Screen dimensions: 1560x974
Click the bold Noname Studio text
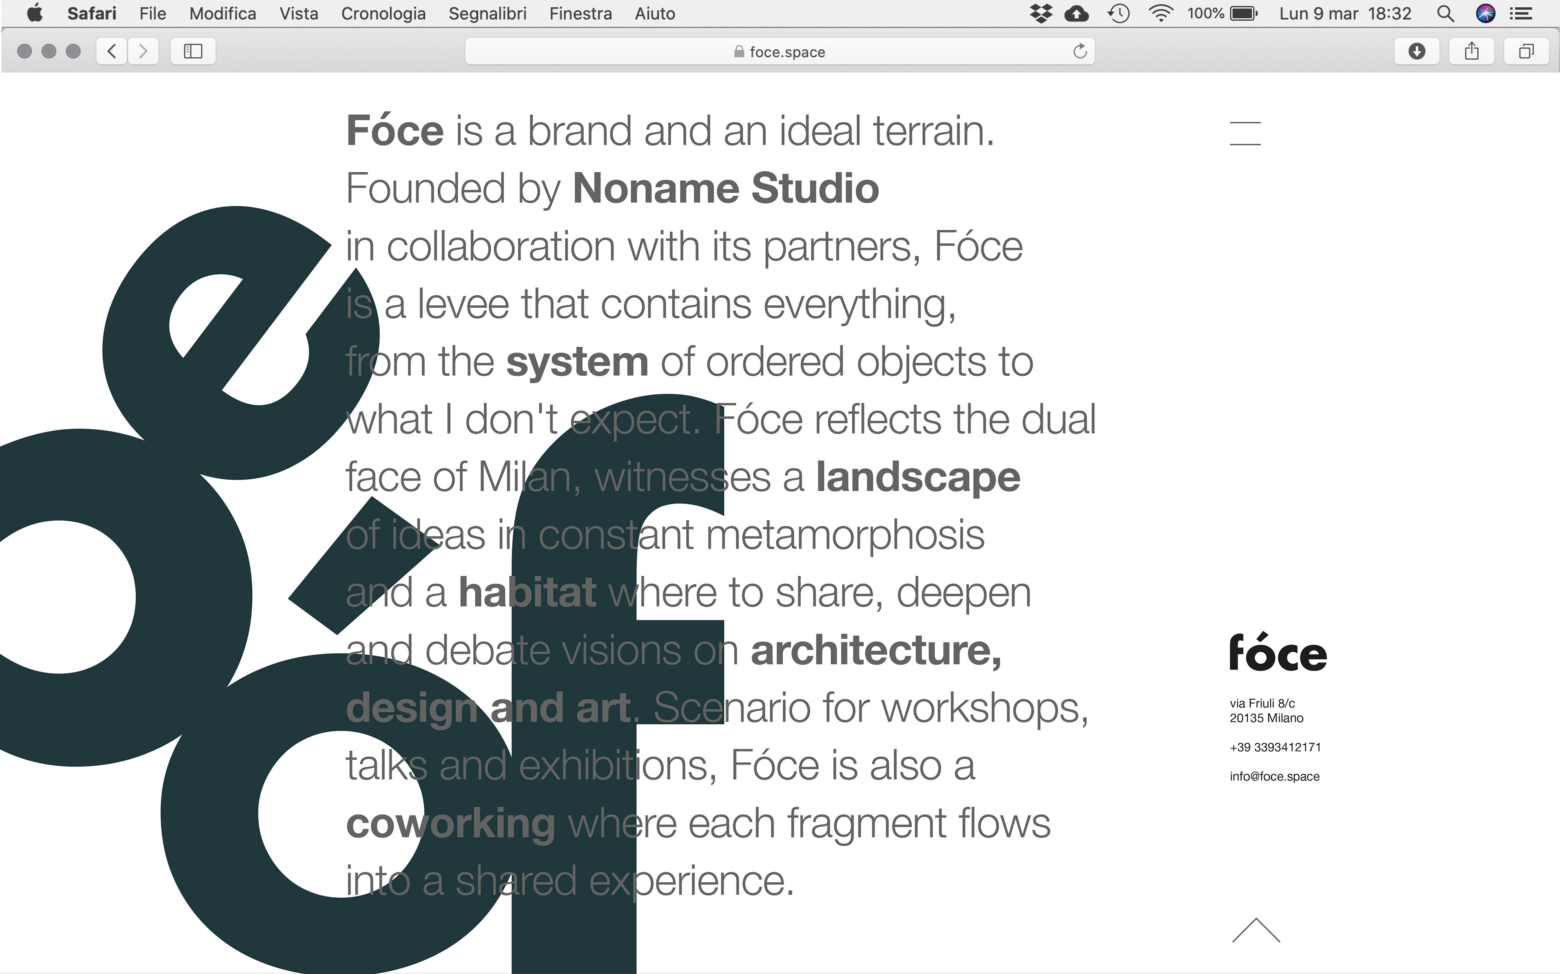pyautogui.click(x=725, y=188)
